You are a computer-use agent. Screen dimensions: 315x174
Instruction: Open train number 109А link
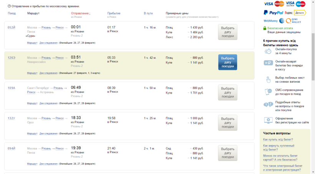(12, 88)
